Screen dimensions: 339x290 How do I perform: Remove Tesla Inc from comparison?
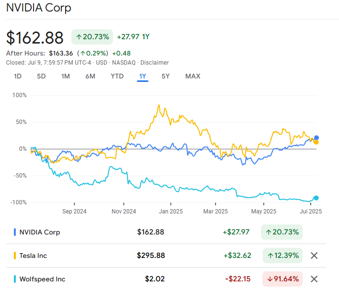314,256
